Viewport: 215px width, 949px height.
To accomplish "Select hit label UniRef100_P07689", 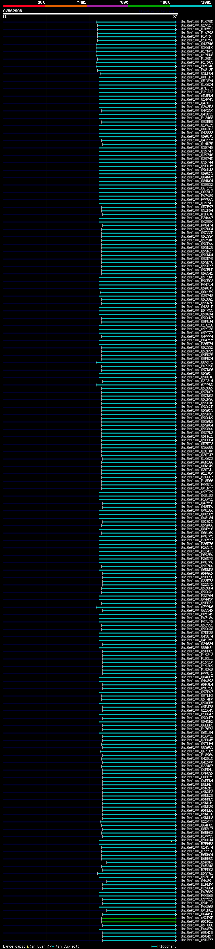I will point(197,892).
